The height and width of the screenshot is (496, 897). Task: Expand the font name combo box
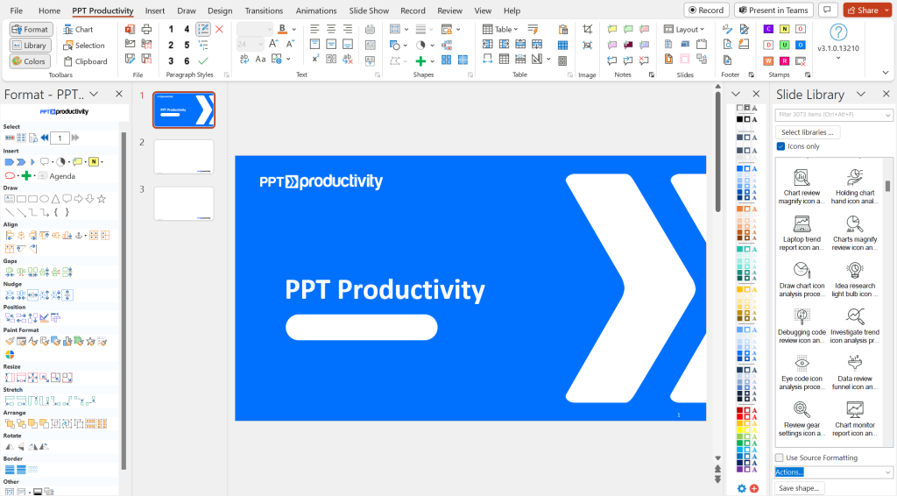pos(270,29)
